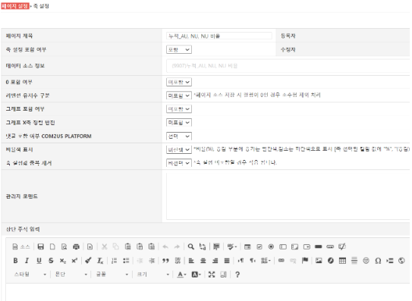
Task: Toggle Bold formatting
Action: point(15,261)
